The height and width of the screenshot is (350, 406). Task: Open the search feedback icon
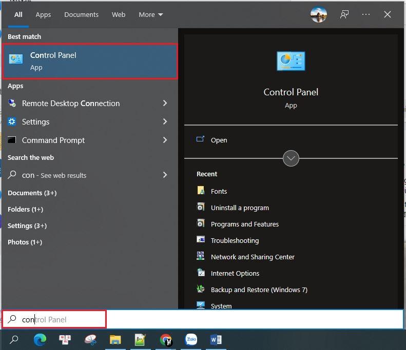pyautogui.click(x=344, y=14)
